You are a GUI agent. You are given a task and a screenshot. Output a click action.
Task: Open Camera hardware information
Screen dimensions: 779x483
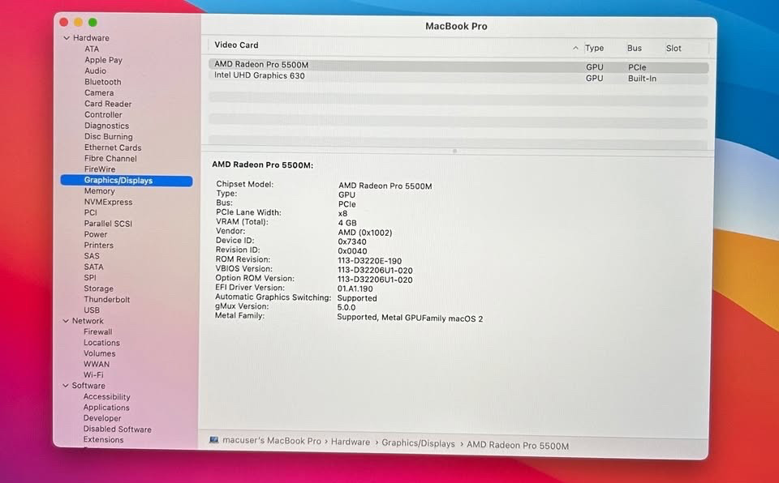tap(99, 93)
